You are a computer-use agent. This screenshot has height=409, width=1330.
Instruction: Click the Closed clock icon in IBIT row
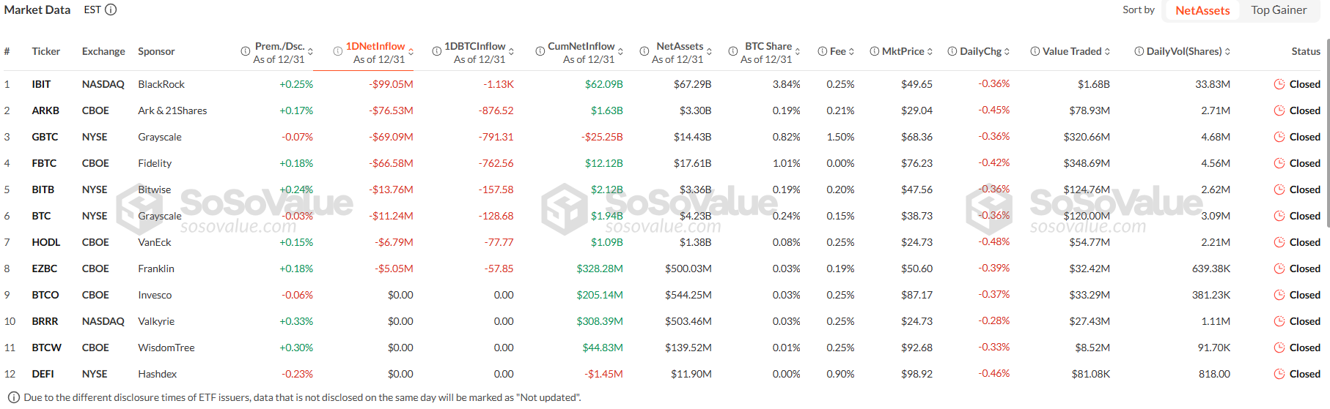pyautogui.click(x=1279, y=84)
